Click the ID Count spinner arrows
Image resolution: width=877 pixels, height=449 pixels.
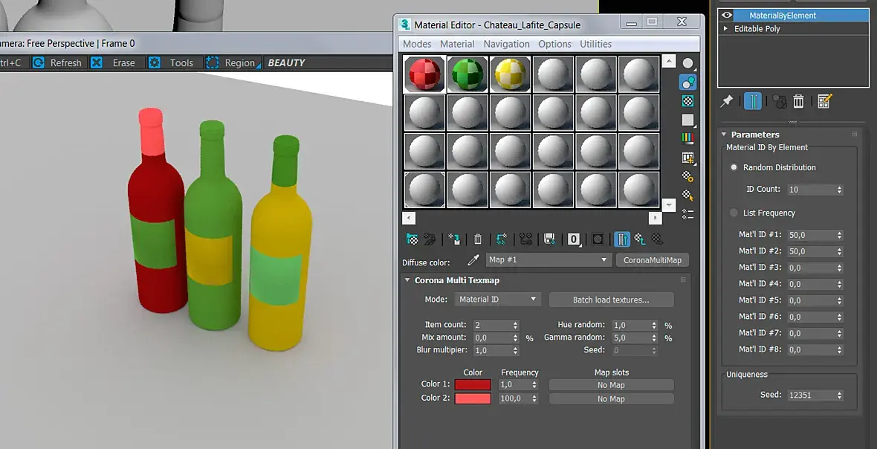(x=840, y=190)
